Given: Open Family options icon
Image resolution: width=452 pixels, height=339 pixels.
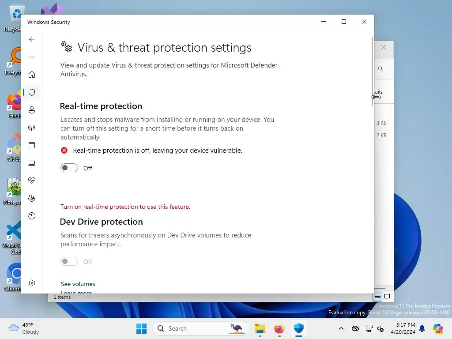Looking at the screenshot, I should click(32, 198).
